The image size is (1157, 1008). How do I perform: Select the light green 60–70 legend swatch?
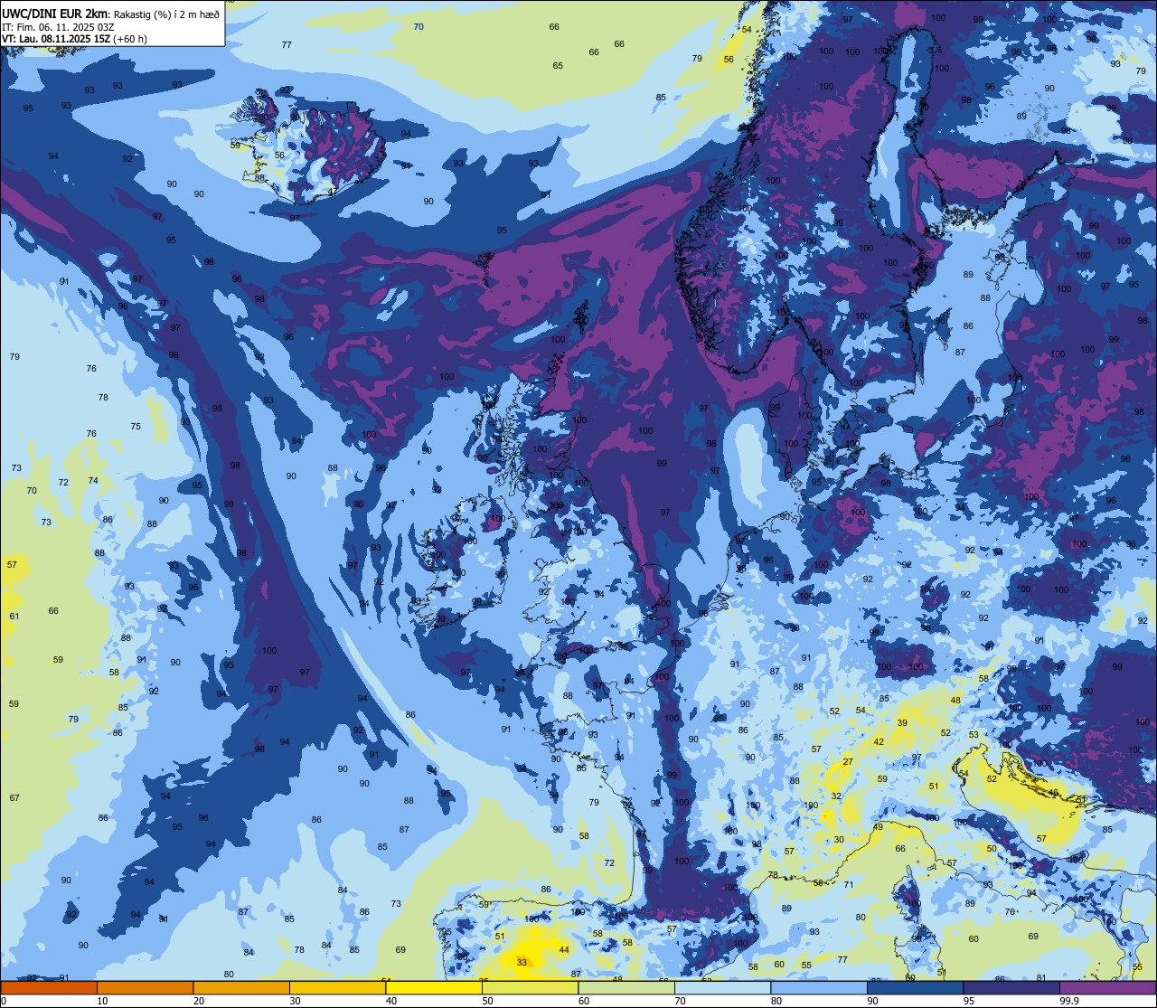pyautogui.click(x=626, y=987)
